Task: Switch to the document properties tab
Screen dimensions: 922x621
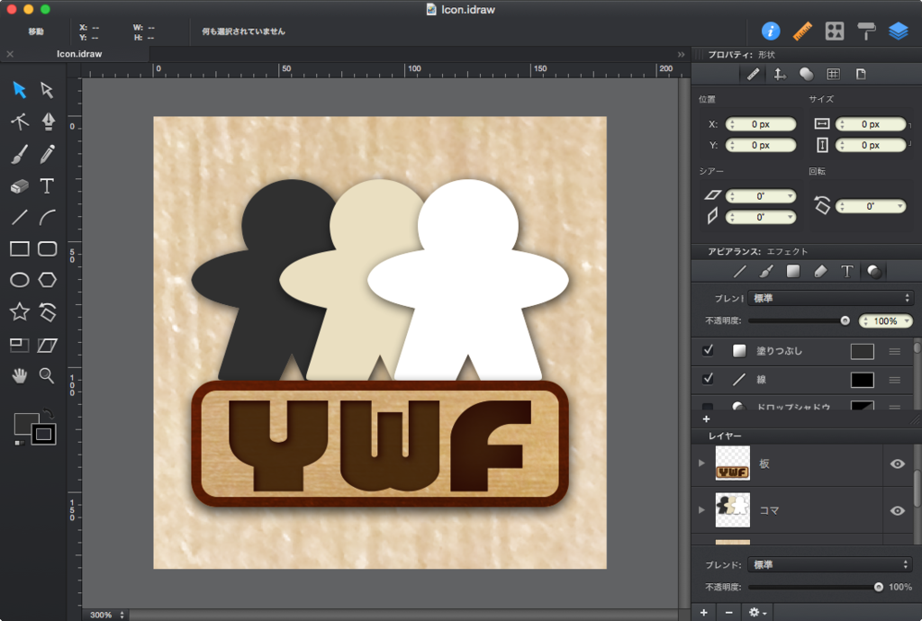Action: pyautogui.click(x=861, y=74)
